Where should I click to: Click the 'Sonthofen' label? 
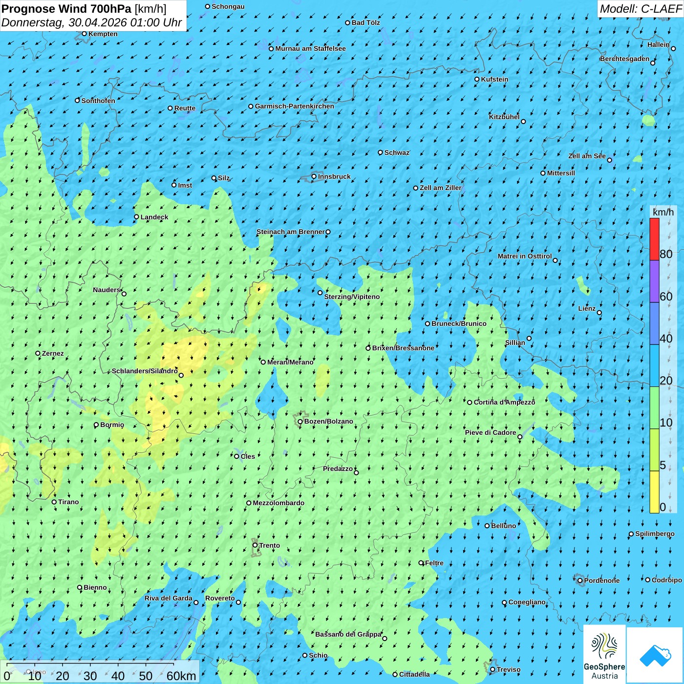point(98,101)
